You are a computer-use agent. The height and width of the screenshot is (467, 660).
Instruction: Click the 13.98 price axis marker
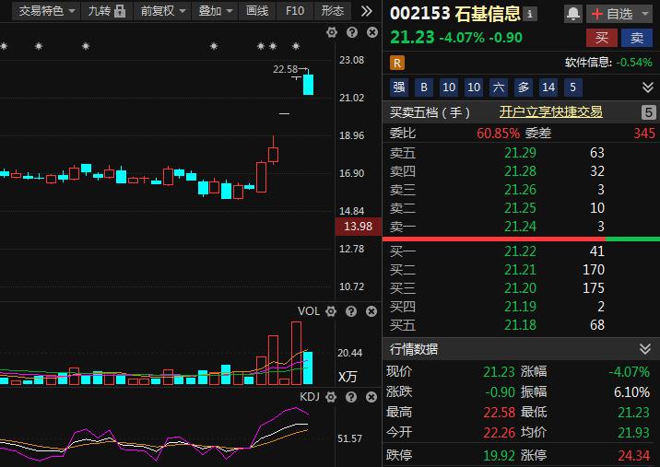(x=359, y=227)
